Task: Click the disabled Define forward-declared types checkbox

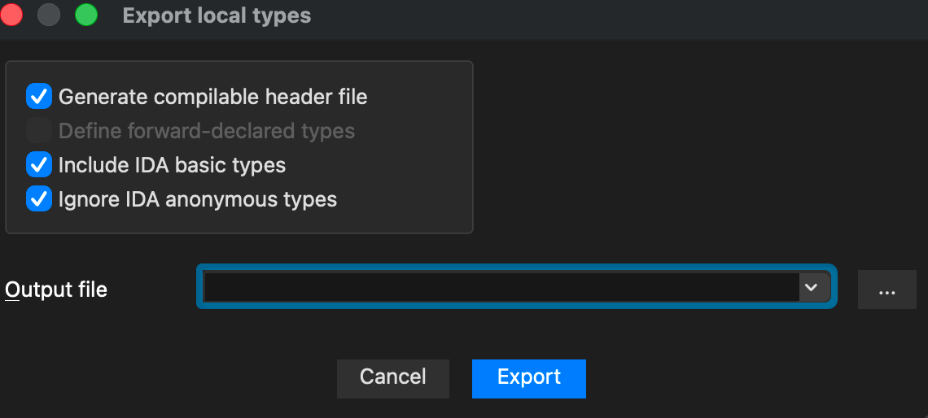Action: tap(39, 131)
